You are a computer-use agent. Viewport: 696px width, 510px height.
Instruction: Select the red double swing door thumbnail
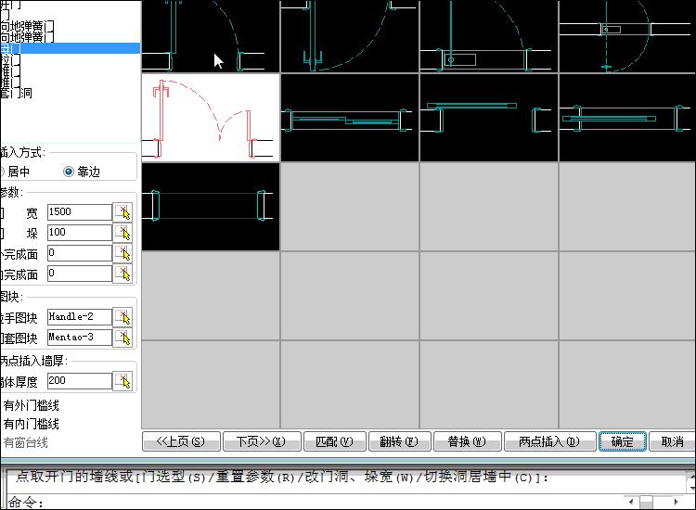coord(211,118)
